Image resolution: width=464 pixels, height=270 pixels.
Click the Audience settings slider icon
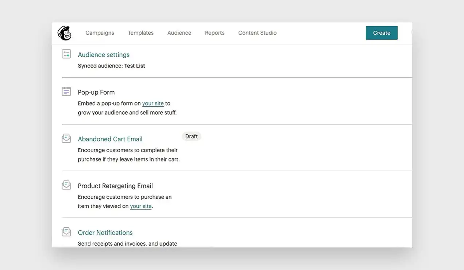[x=66, y=54]
